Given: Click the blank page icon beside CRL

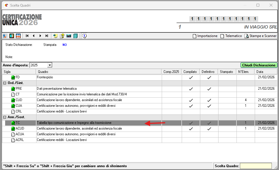Looking at the screenshot, I should click(x=13, y=112).
